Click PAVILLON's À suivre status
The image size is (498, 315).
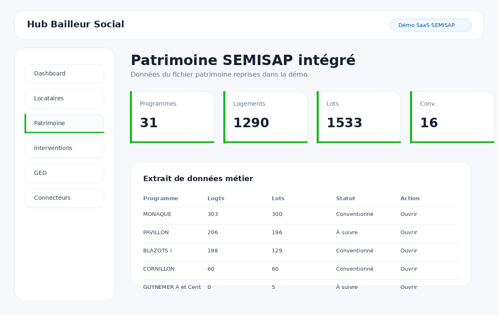[x=347, y=233]
